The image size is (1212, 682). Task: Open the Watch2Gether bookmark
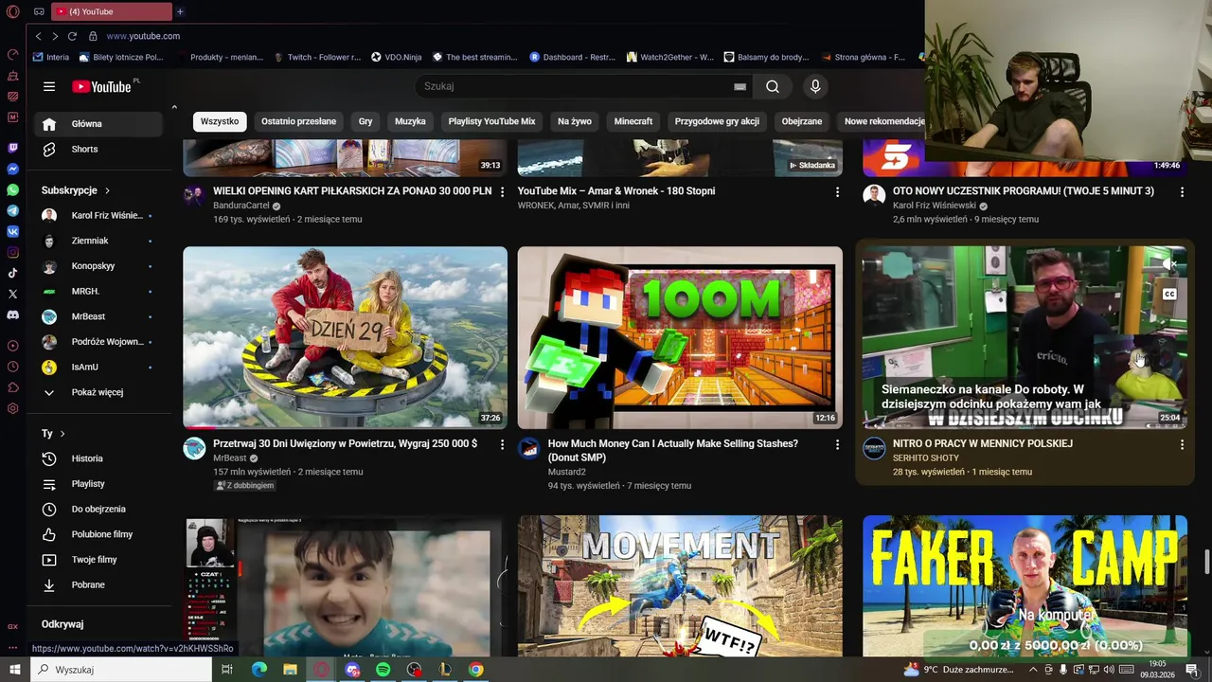670,57
